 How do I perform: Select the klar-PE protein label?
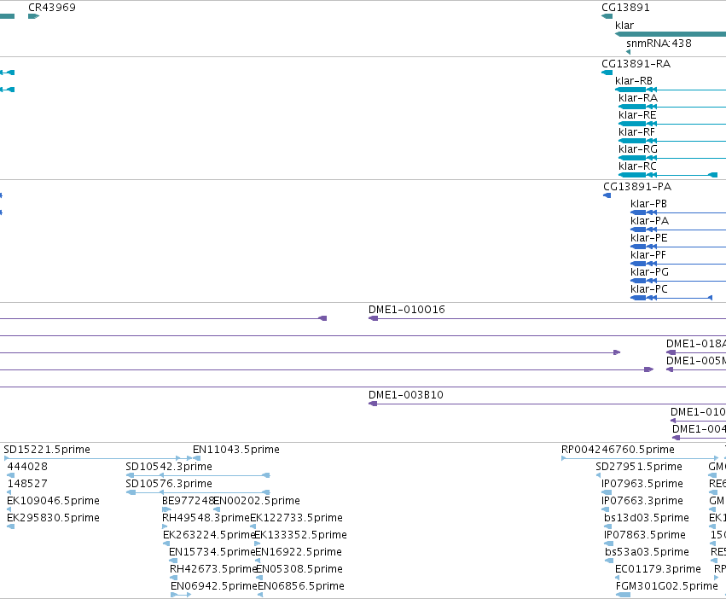point(649,238)
